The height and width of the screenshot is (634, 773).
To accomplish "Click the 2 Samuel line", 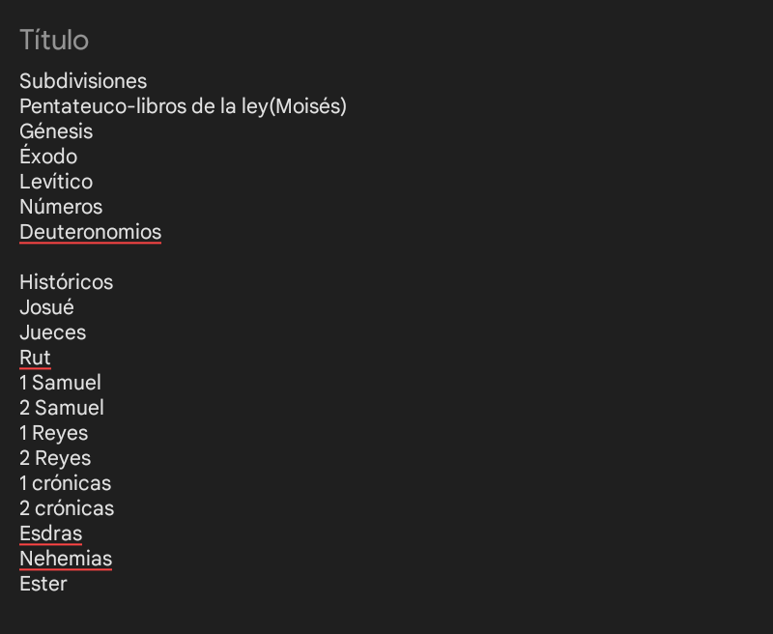I will tap(62, 408).
